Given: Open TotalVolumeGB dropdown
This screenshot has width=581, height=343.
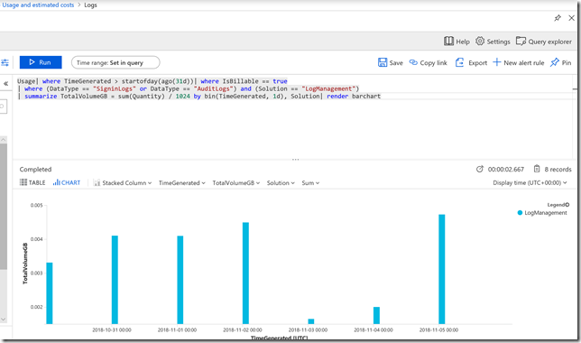Looking at the screenshot, I should tap(236, 183).
